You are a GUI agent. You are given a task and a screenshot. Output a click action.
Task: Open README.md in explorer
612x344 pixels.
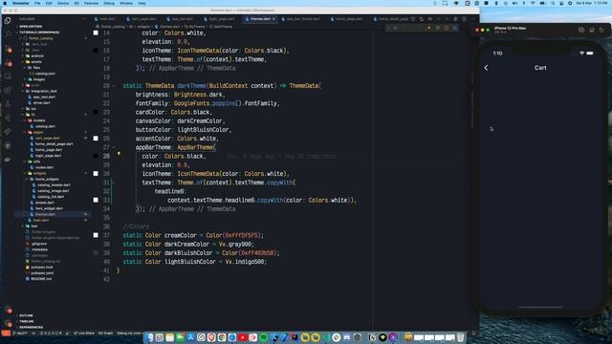[40, 279]
